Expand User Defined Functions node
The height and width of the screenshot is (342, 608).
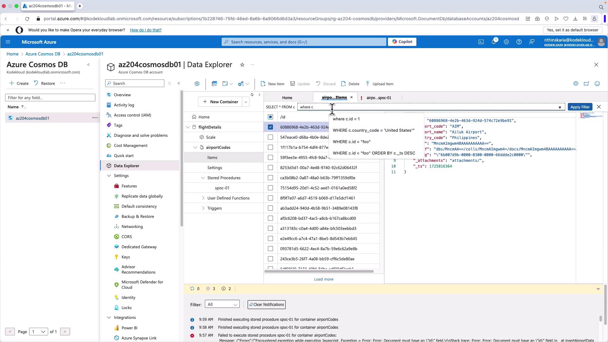click(203, 198)
